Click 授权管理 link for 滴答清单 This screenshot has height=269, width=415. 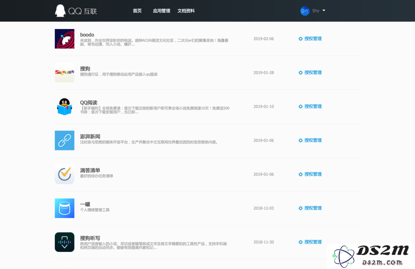(313, 174)
